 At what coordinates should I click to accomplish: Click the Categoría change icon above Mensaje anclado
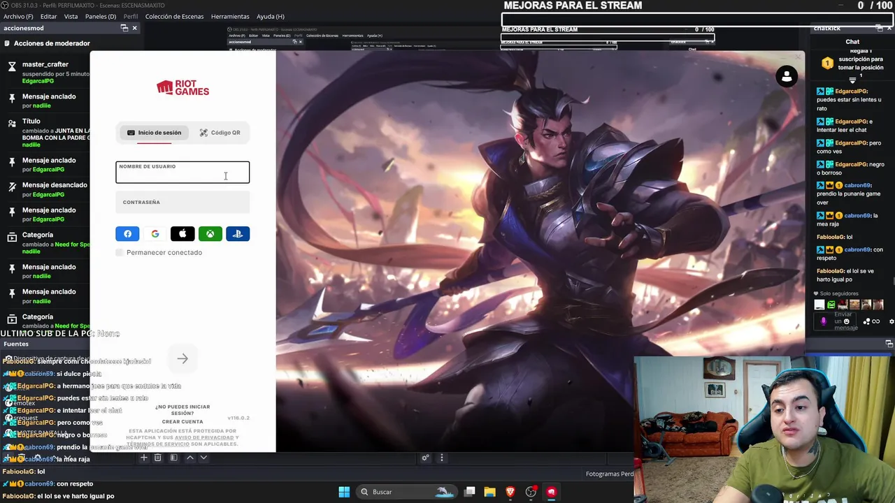coord(12,237)
